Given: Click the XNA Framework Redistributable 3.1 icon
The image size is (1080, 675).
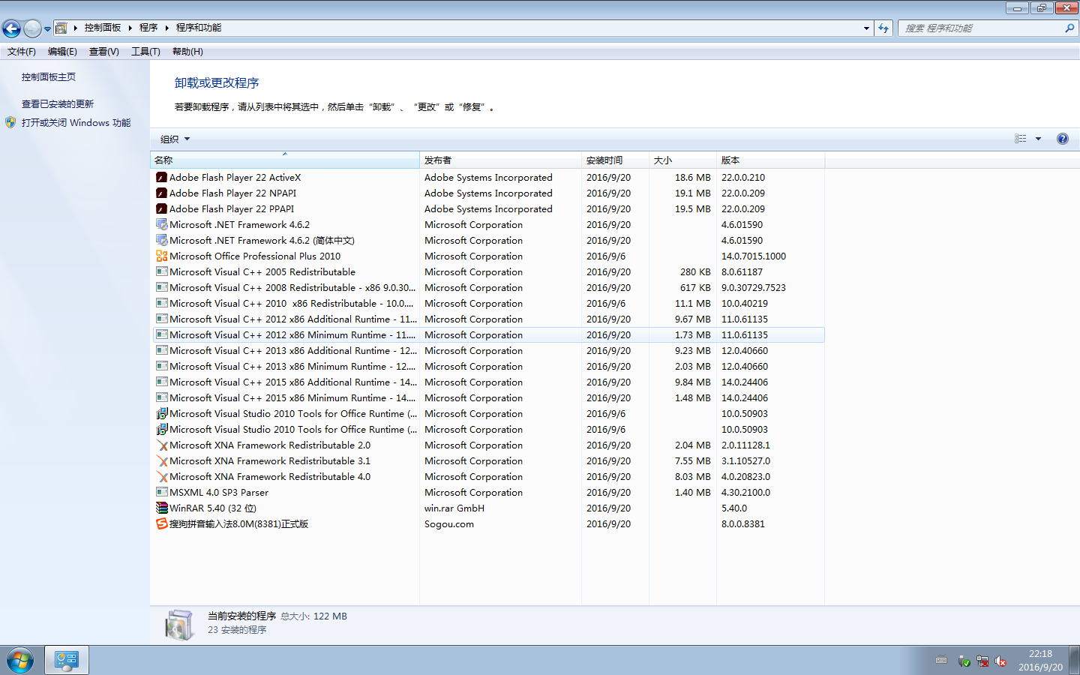Looking at the screenshot, I should click(x=161, y=461).
